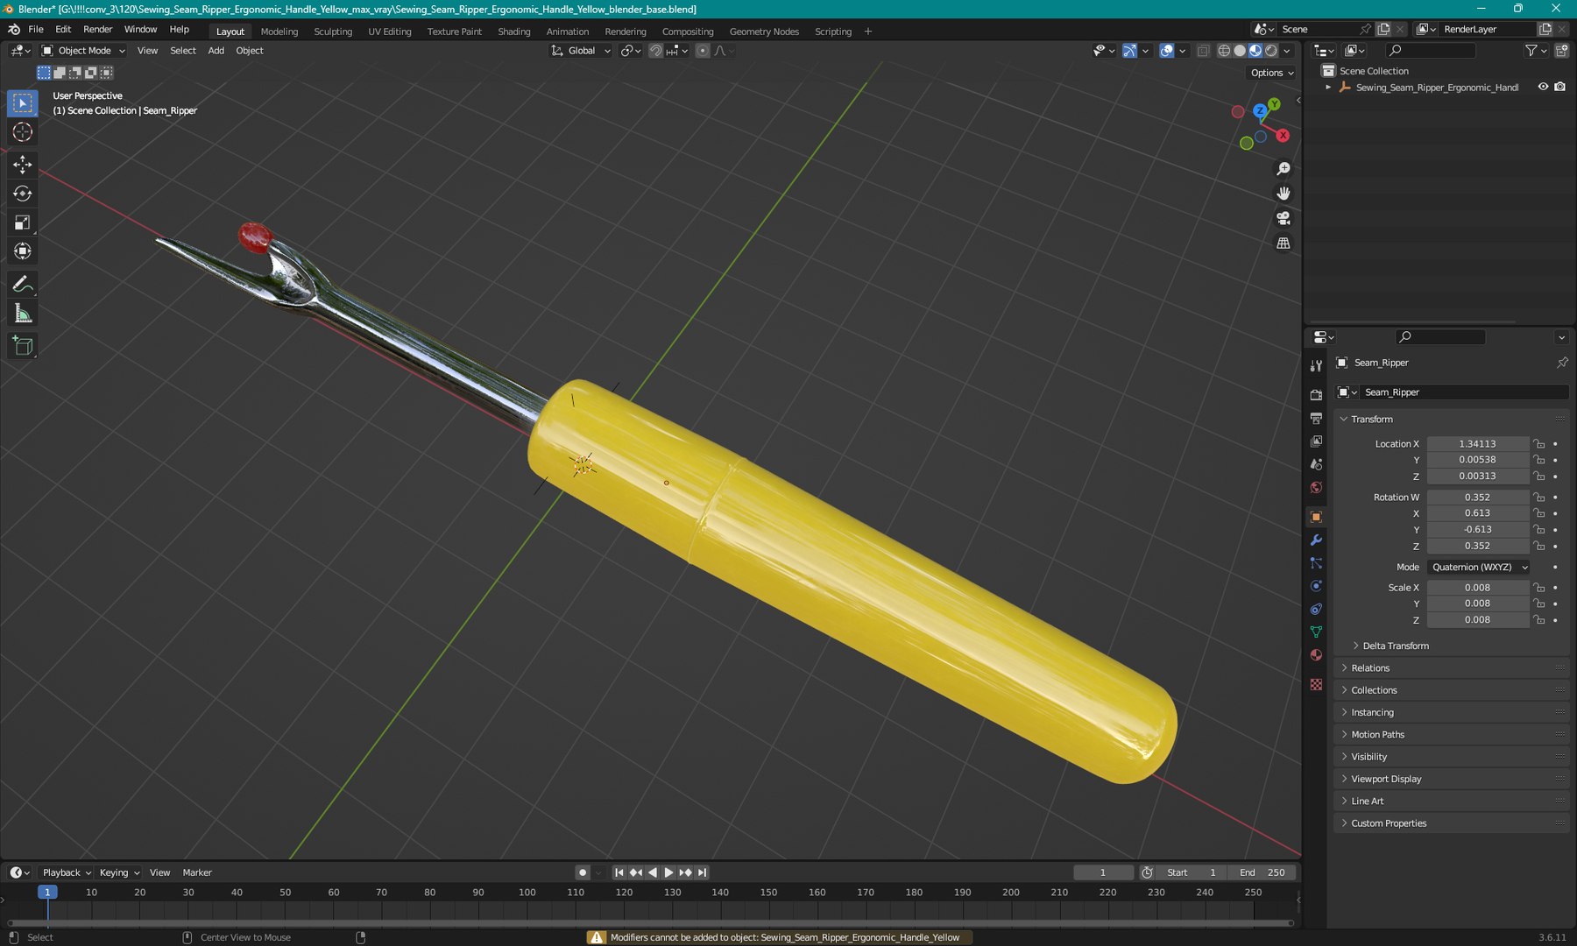Select the Cursor tool in viewport toolbar
This screenshot has width=1577, height=946.
(23, 132)
